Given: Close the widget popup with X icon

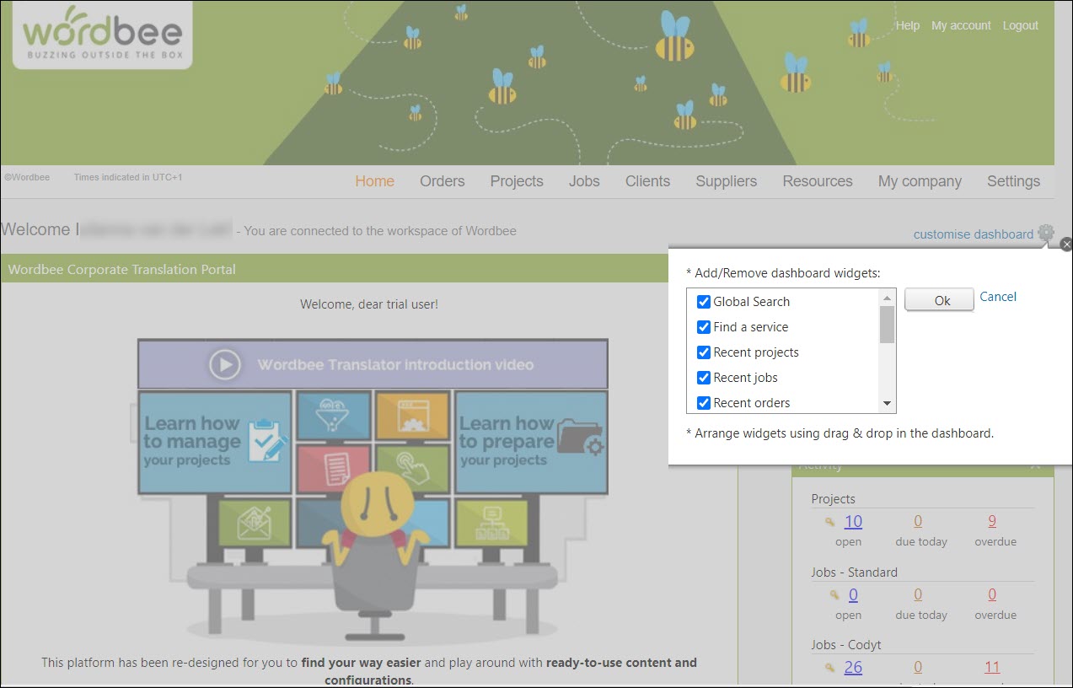Looking at the screenshot, I should pyautogui.click(x=1065, y=245).
